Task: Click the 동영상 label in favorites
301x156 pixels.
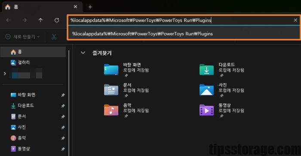Action: [224, 105]
